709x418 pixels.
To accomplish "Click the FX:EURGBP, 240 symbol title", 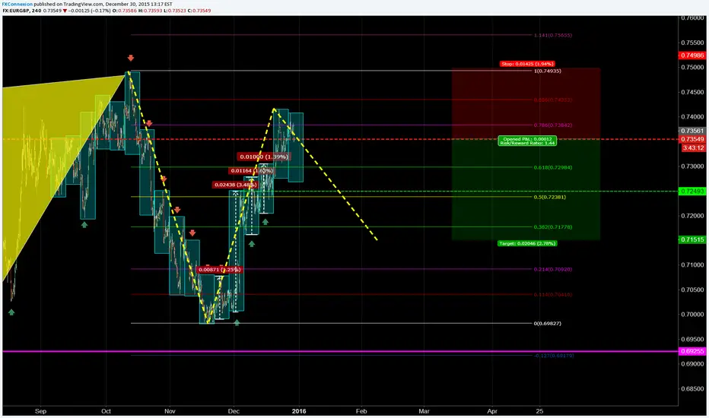I will [22, 11].
